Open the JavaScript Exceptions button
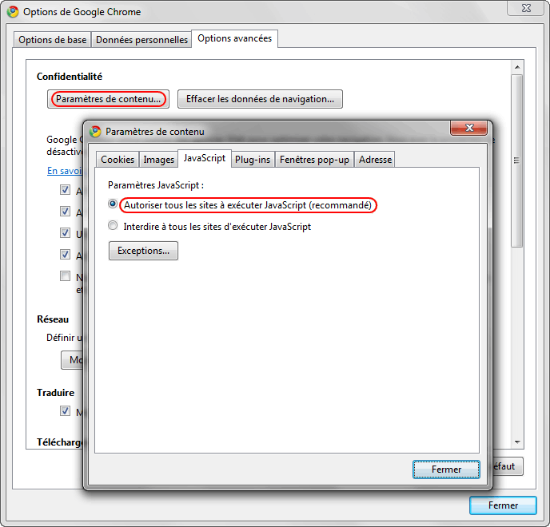Viewport: 550px width, 527px height. [143, 251]
